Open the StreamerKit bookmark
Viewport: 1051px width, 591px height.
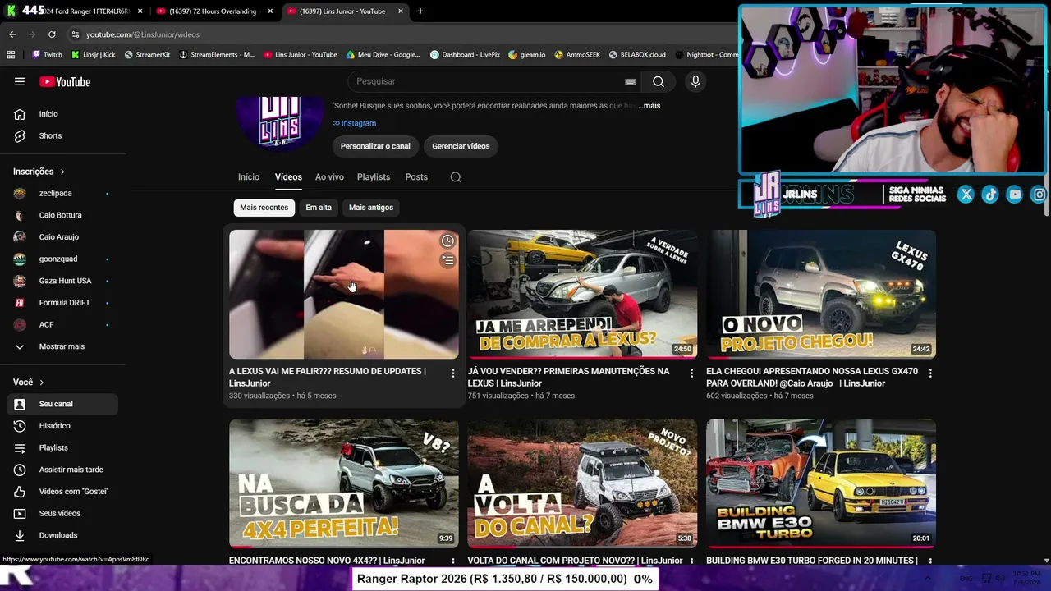pyautogui.click(x=147, y=55)
